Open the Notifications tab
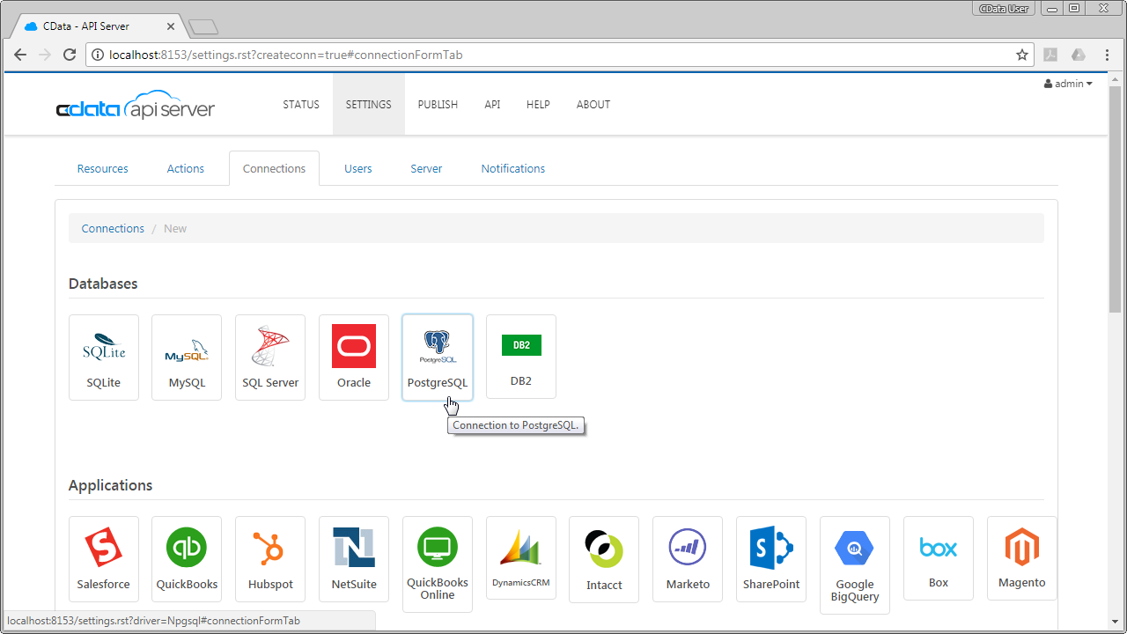The width and height of the screenshot is (1127, 634). coord(513,168)
